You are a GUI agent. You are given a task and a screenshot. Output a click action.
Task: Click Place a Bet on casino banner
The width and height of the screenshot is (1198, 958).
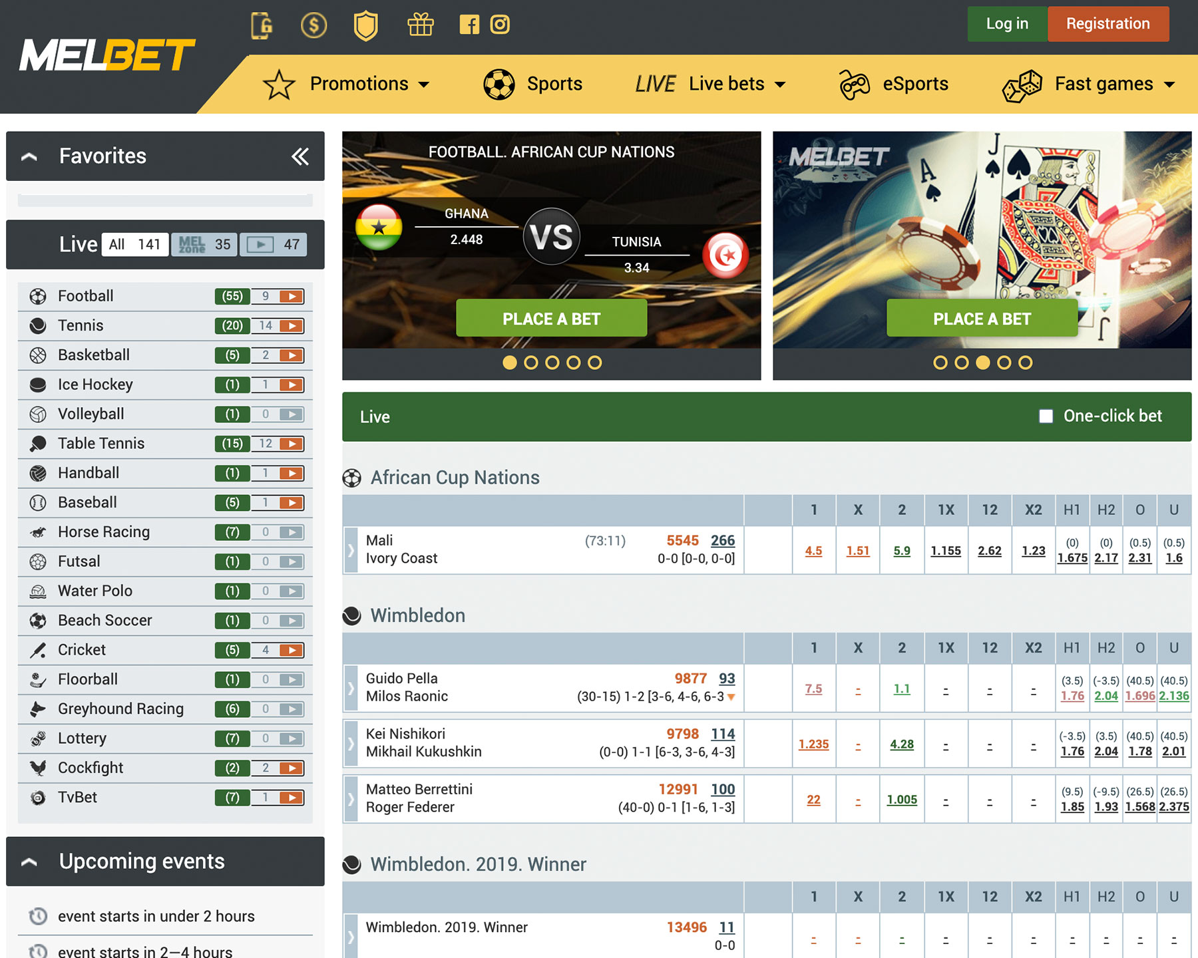(x=982, y=319)
